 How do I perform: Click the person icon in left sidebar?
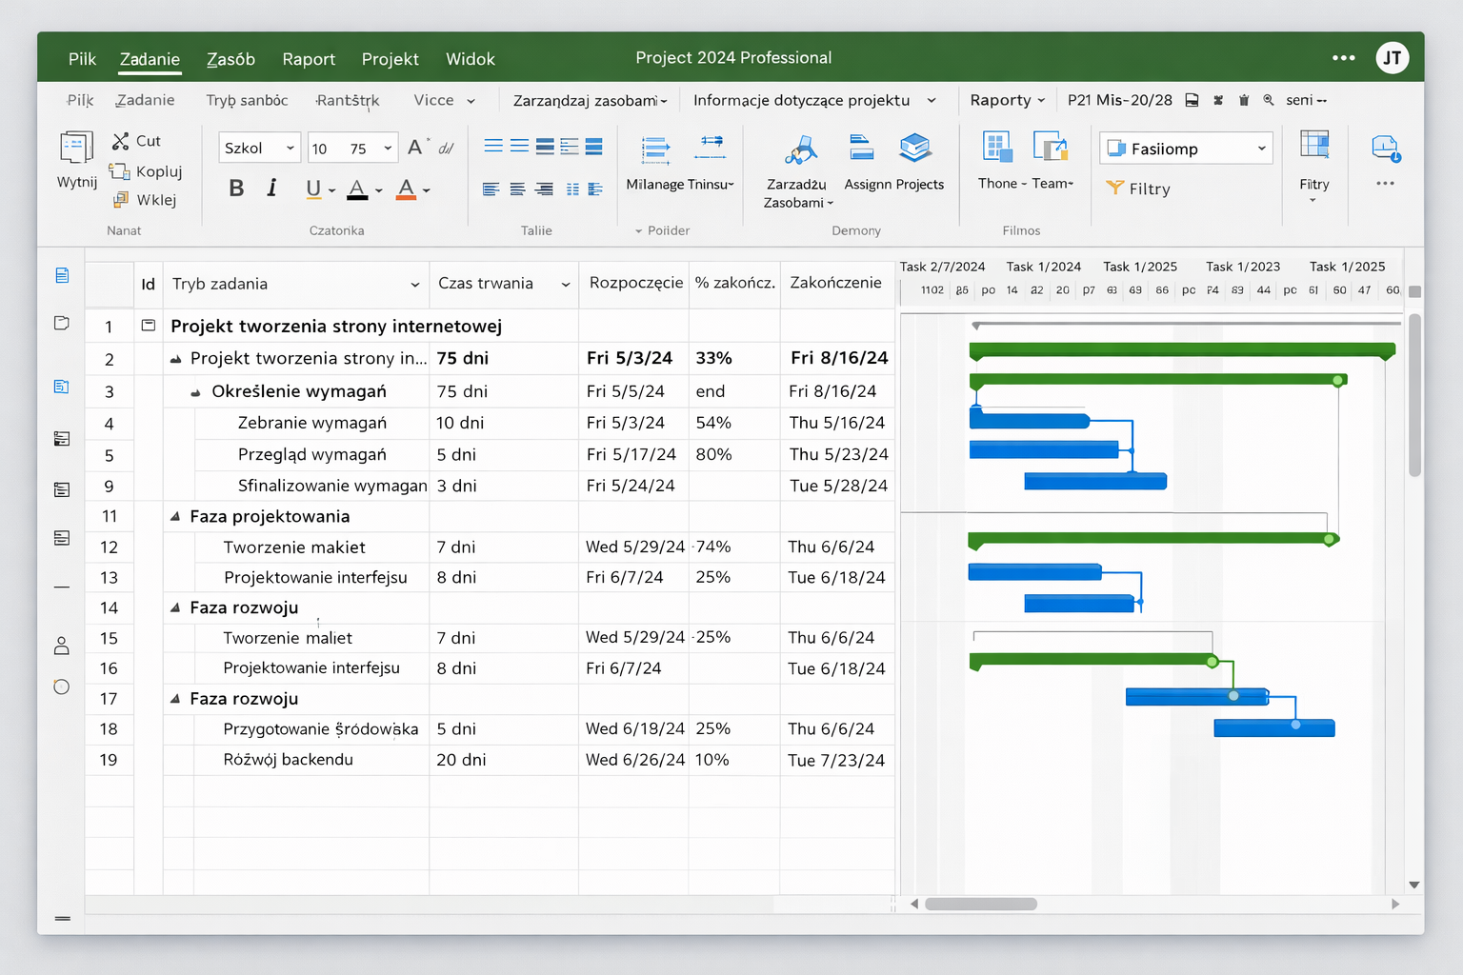click(62, 646)
